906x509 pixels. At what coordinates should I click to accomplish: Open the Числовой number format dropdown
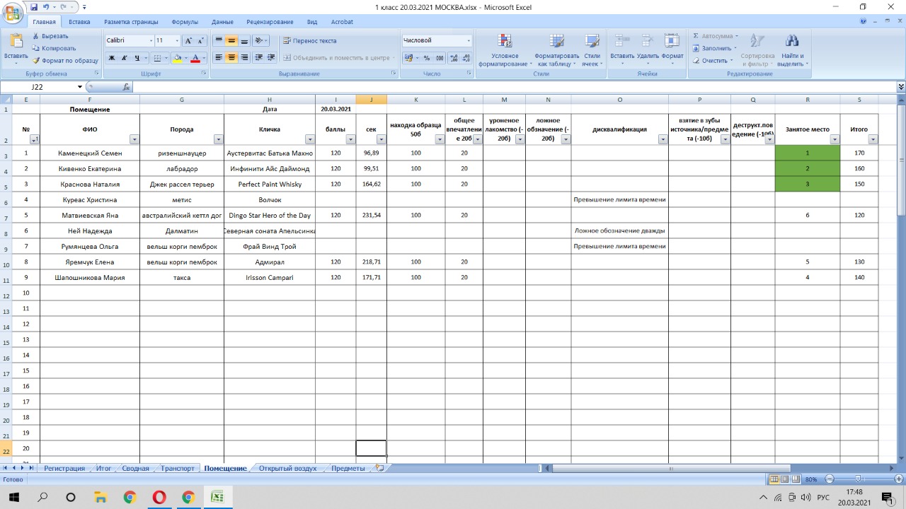point(469,41)
